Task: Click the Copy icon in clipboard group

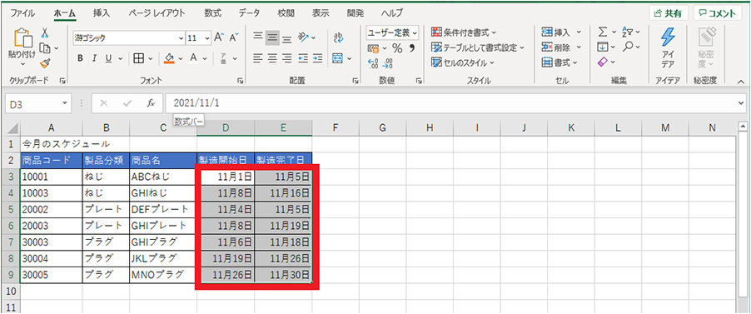Action: pyautogui.click(x=45, y=48)
